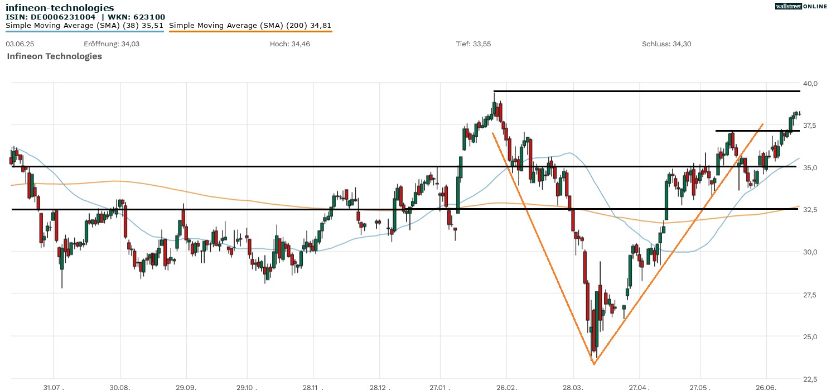Click the 28.03. date axis label

point(573,387)
